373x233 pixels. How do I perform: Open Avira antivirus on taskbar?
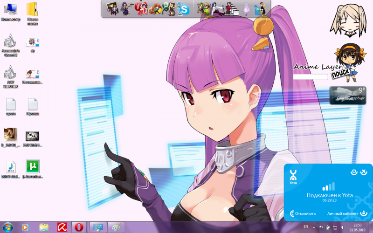[62, 227]
